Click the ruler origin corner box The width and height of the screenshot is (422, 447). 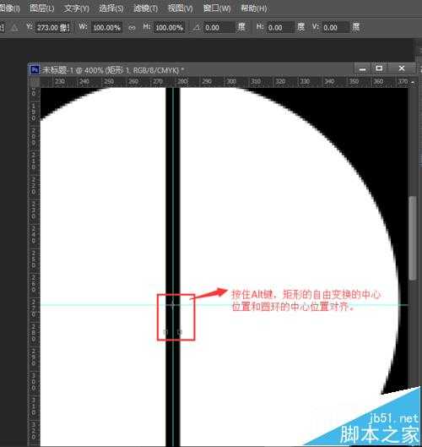pyautogui.click(x=35, y=82)
